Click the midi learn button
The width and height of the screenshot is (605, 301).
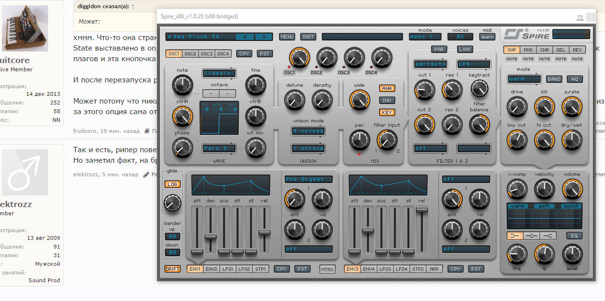pos(487,37)
